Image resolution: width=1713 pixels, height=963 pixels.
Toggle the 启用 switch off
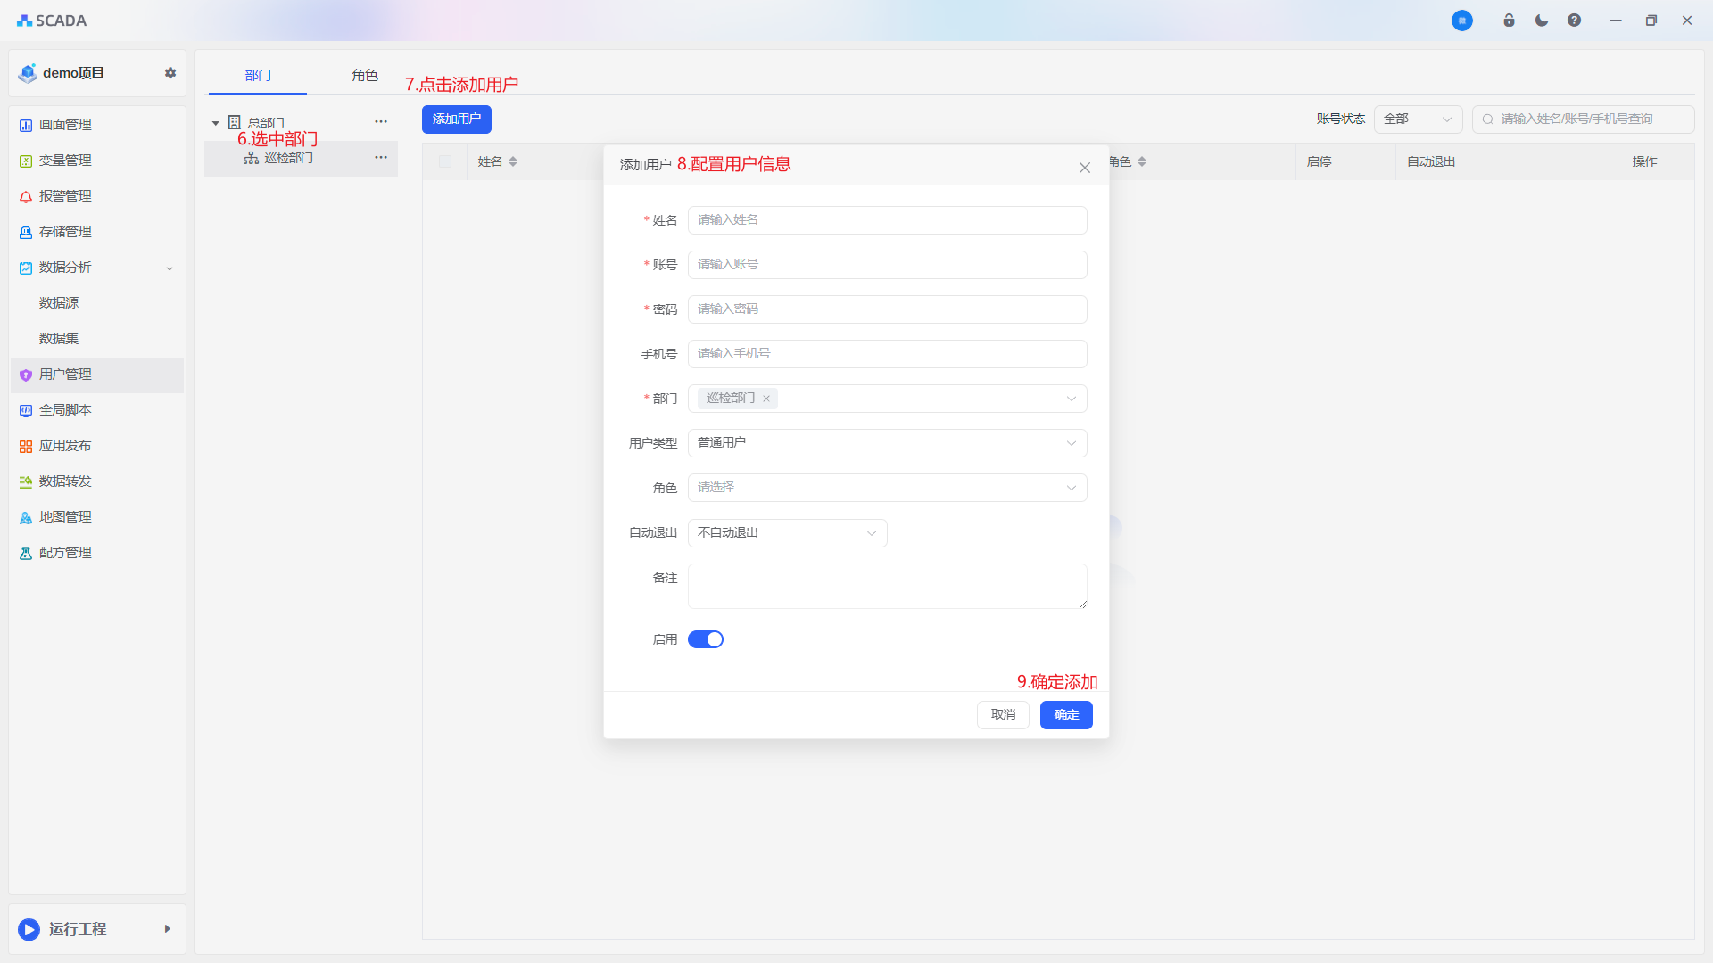pos(705,639)
